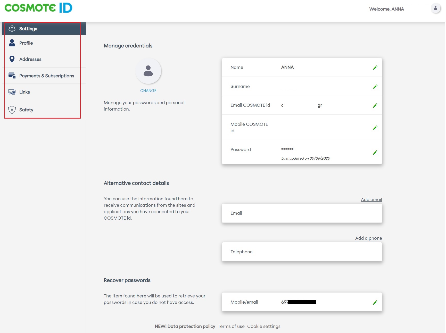The width and height of the screenshot is (446, 333).
Task: Edit Surname using the green pencil icon
Action: [375, 87]
